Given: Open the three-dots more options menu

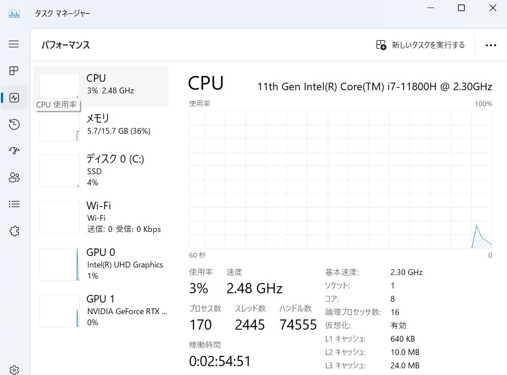Looking at the screenshot, I should (491, 45).
